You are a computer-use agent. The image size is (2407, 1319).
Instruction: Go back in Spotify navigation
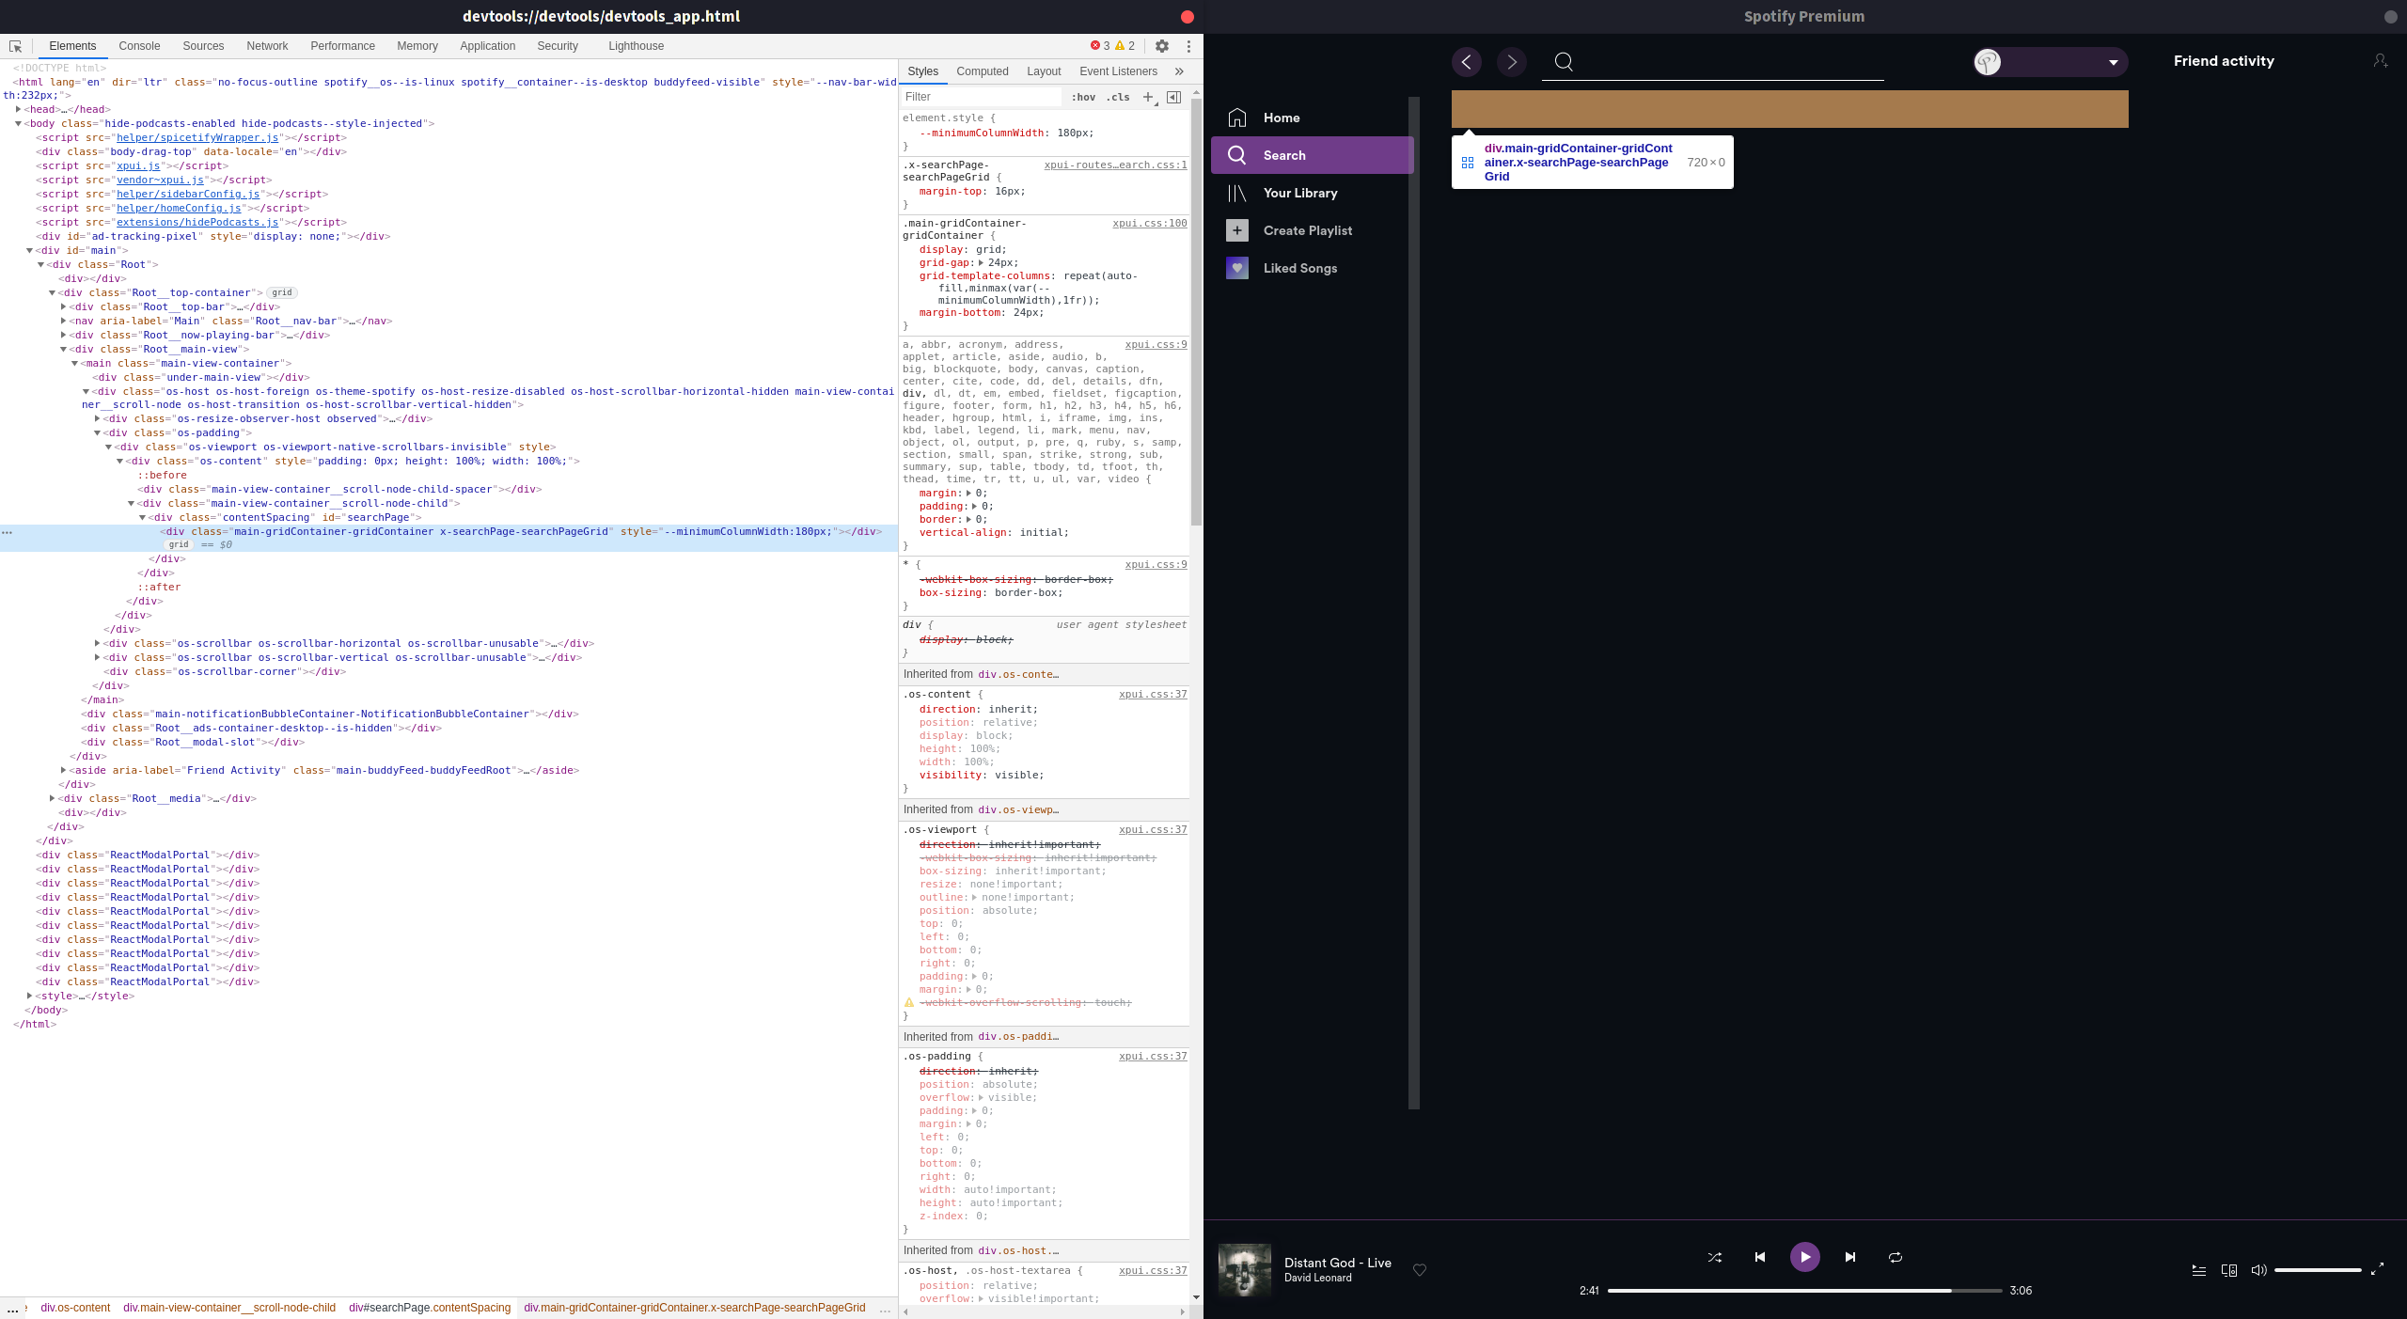coord(1467,62)
